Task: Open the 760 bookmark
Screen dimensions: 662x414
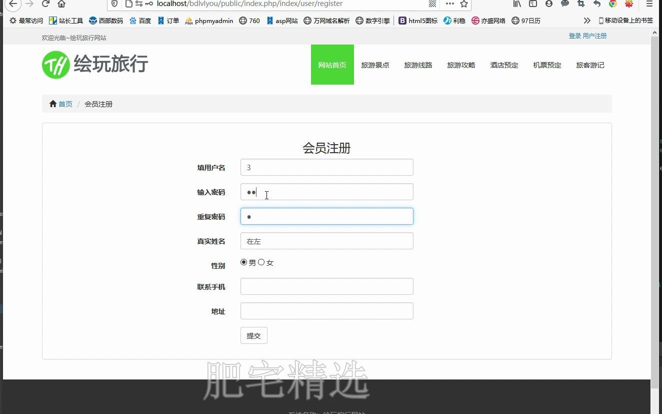Action: [249, 21]
